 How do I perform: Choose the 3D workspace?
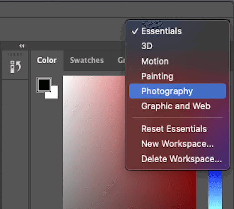click(x=178, y=46)
